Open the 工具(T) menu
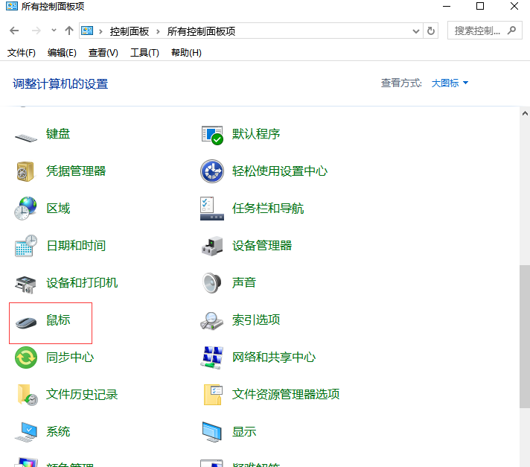 [x=144, y=53]
